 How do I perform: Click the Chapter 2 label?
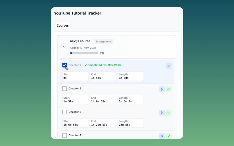(75, 88)
